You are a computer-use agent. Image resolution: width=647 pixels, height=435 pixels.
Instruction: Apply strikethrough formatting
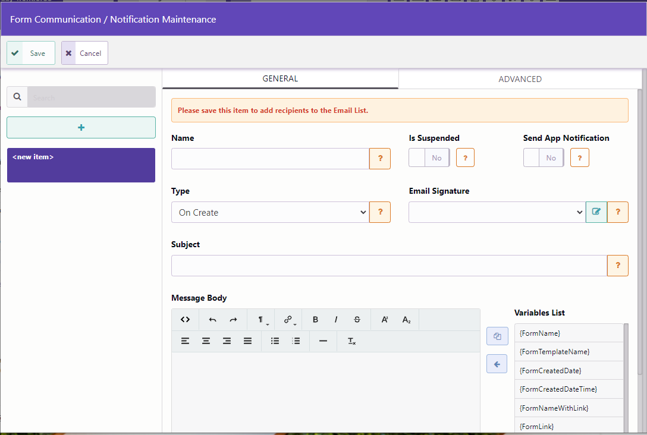(x=357, y=320)
